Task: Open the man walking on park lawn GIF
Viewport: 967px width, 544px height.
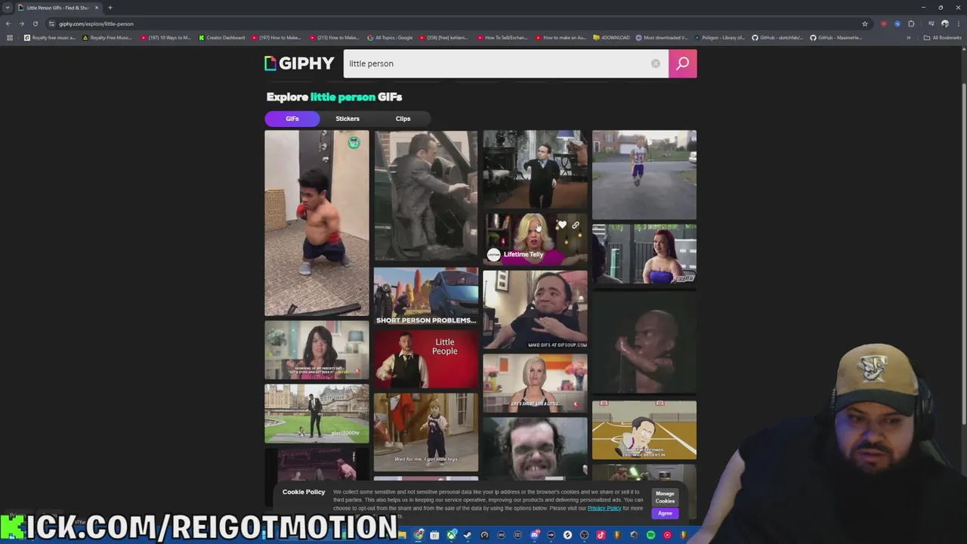Action: point(317,413)
